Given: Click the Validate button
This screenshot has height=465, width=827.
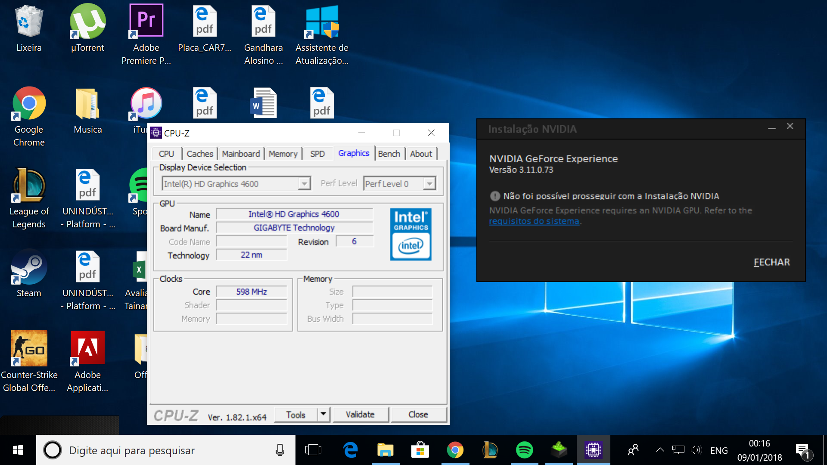Looking at the screenshot, I should pos(360,415).
